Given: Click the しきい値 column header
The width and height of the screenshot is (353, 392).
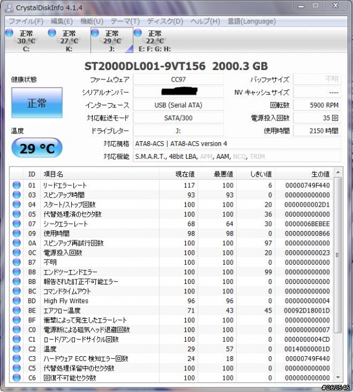Looking at the screenshot, I should pos(255,174).
